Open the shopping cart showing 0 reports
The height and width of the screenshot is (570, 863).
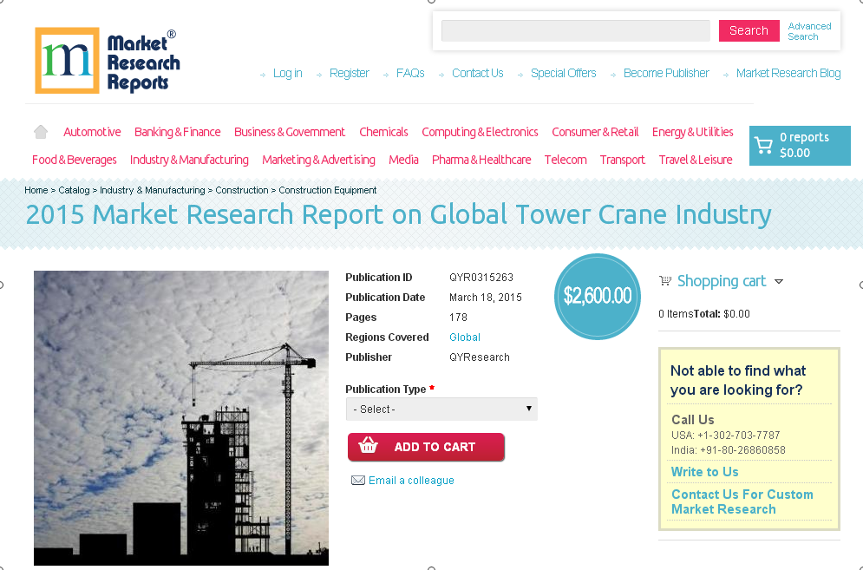(x=799, y=145)
